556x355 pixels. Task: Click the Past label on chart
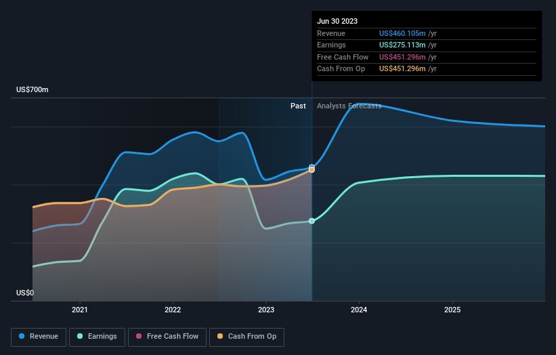[298, 106]
